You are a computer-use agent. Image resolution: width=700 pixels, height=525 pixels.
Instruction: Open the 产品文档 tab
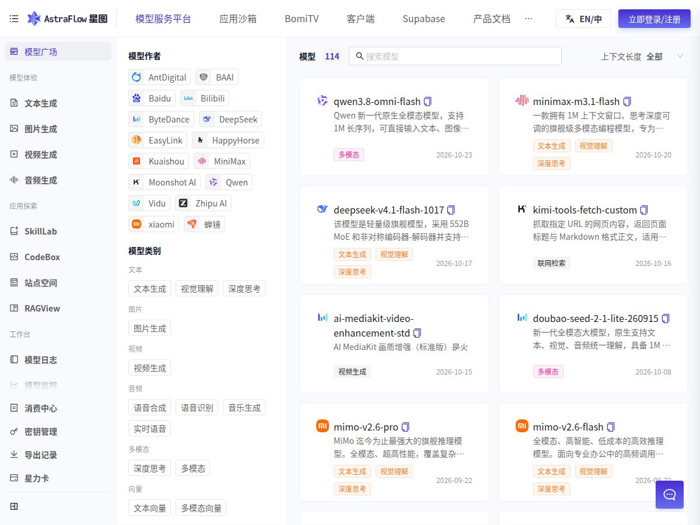pos(492,19)
